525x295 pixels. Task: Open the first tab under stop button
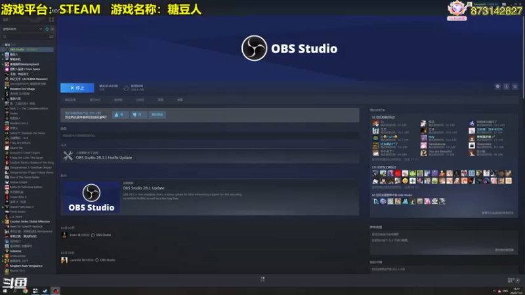70,100
